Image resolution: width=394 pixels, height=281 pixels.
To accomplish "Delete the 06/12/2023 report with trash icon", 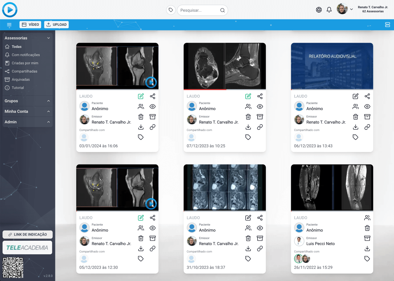I will click(356, 117).
